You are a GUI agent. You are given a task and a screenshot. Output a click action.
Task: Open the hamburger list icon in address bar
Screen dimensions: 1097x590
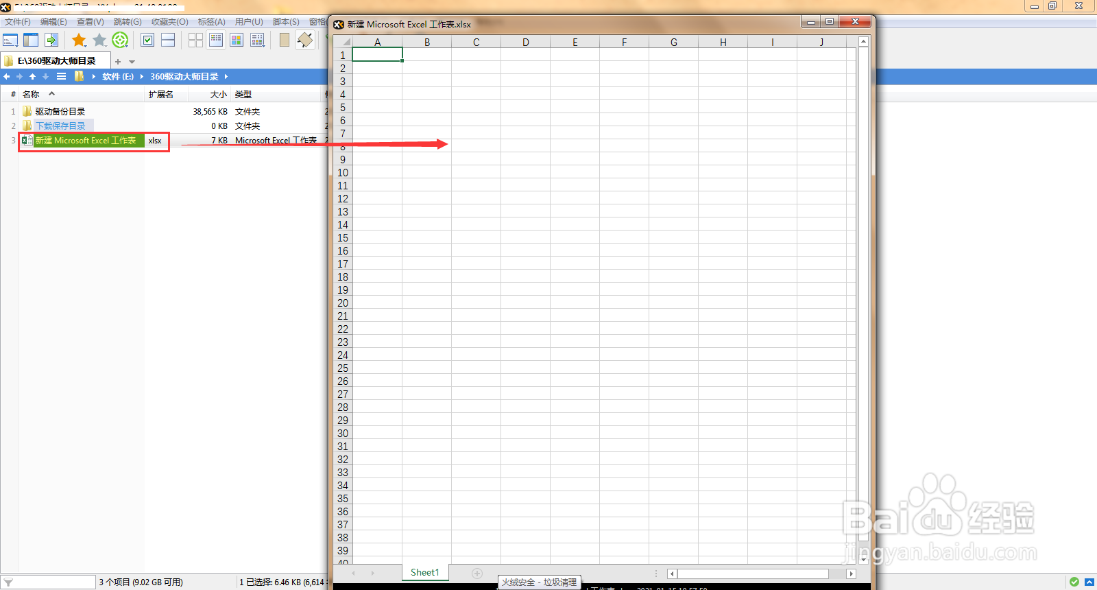61,77
